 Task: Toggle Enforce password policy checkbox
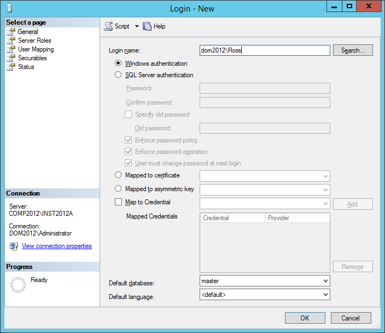128,140
